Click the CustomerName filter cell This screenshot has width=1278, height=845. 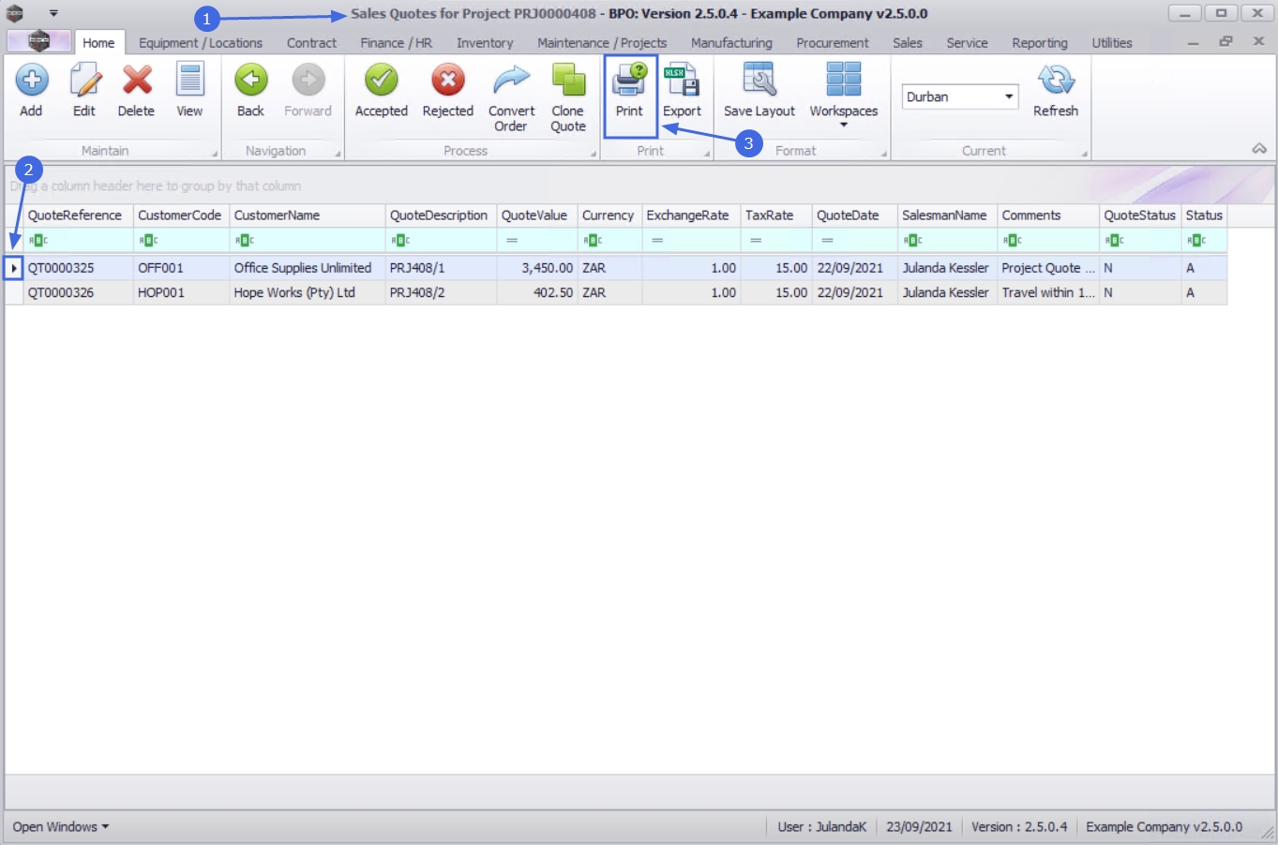tap(308, 241)
